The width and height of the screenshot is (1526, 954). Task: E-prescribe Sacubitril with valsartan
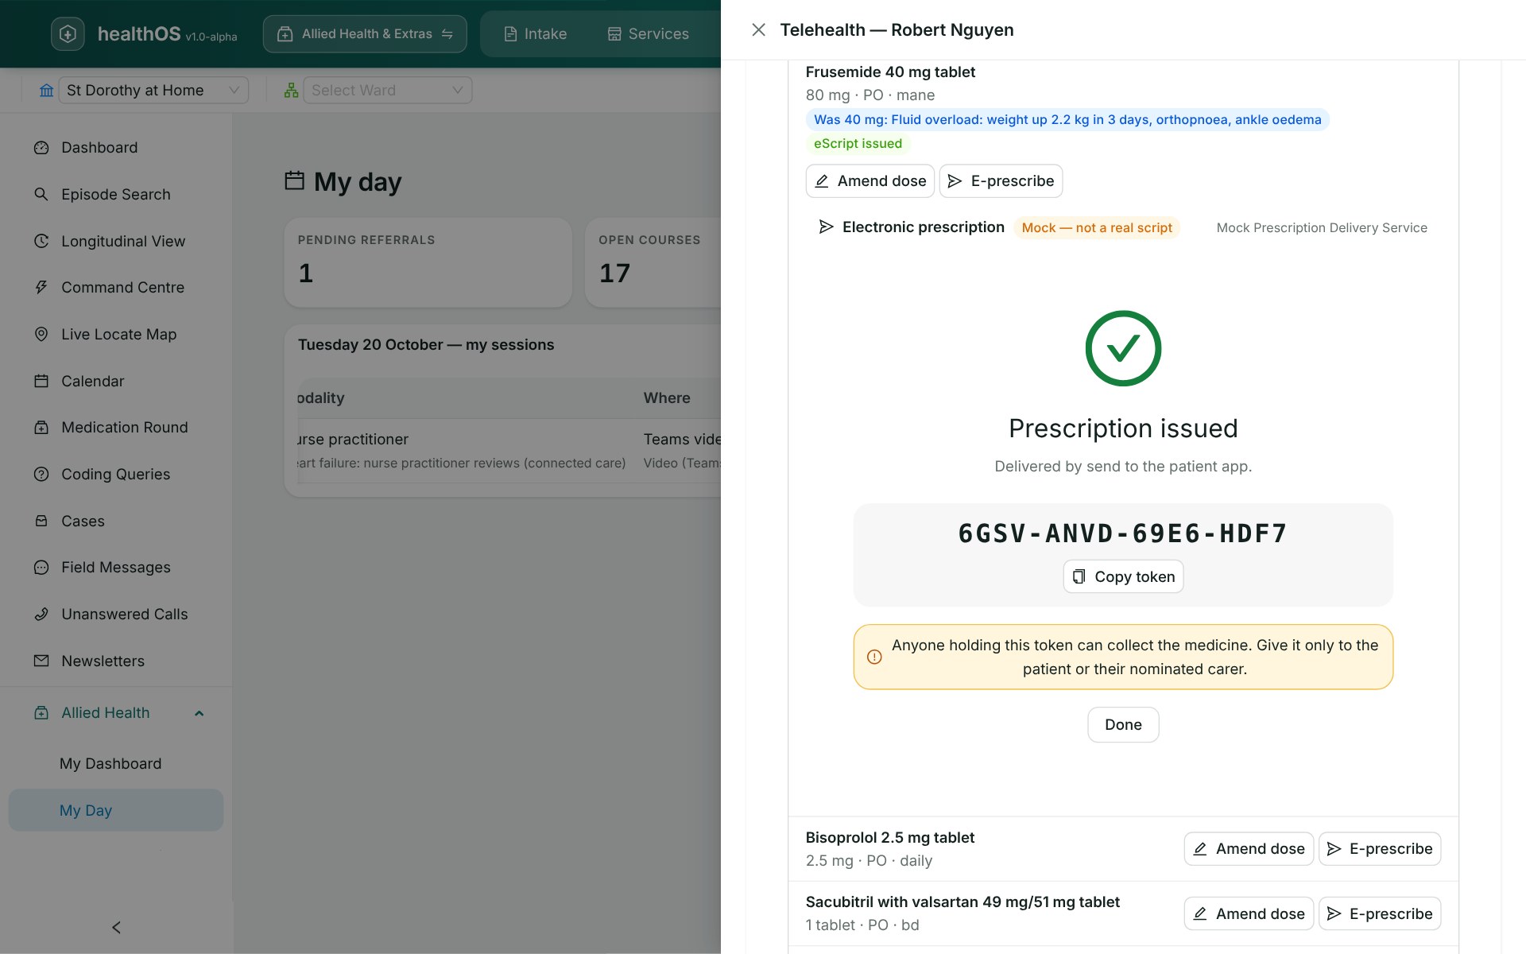click(1380, 914)
